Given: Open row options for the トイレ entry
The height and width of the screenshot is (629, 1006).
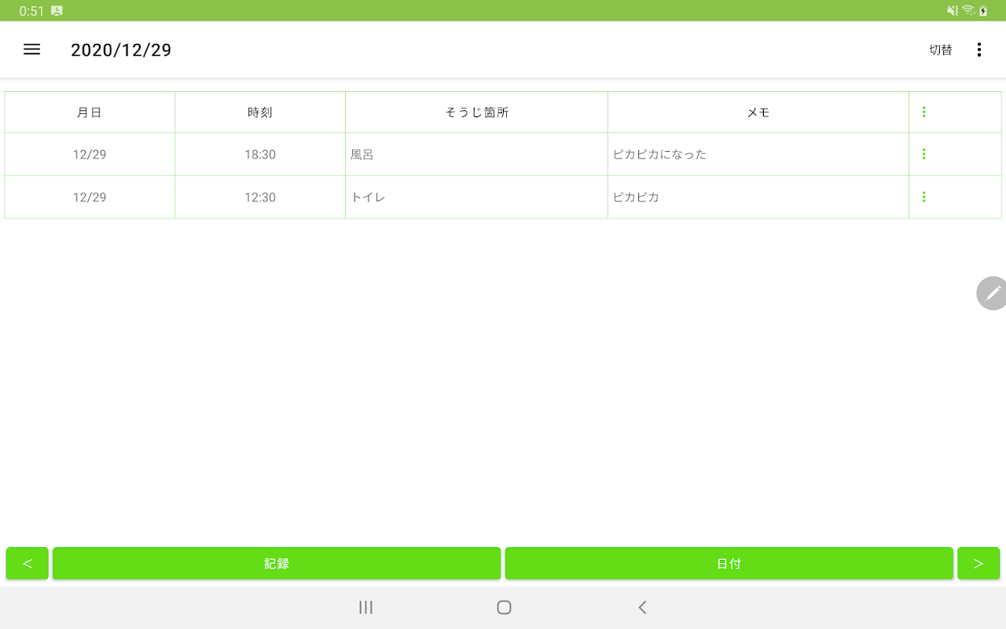Looking at the screenshot, I should click(x=923, y=197).
